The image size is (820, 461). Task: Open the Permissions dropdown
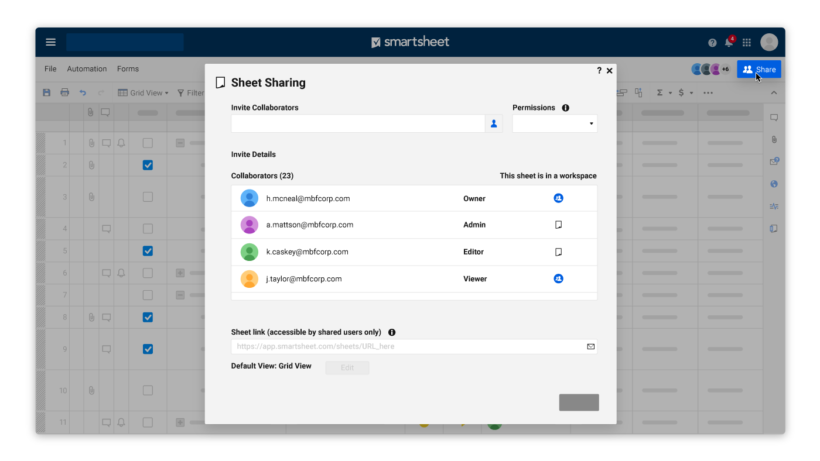(555, 123)
